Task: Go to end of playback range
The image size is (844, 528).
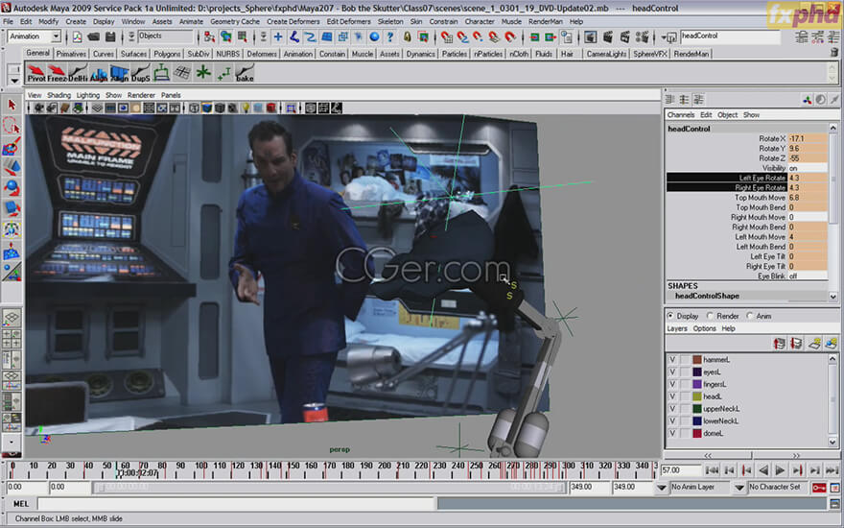Action: tap(832, 470)
